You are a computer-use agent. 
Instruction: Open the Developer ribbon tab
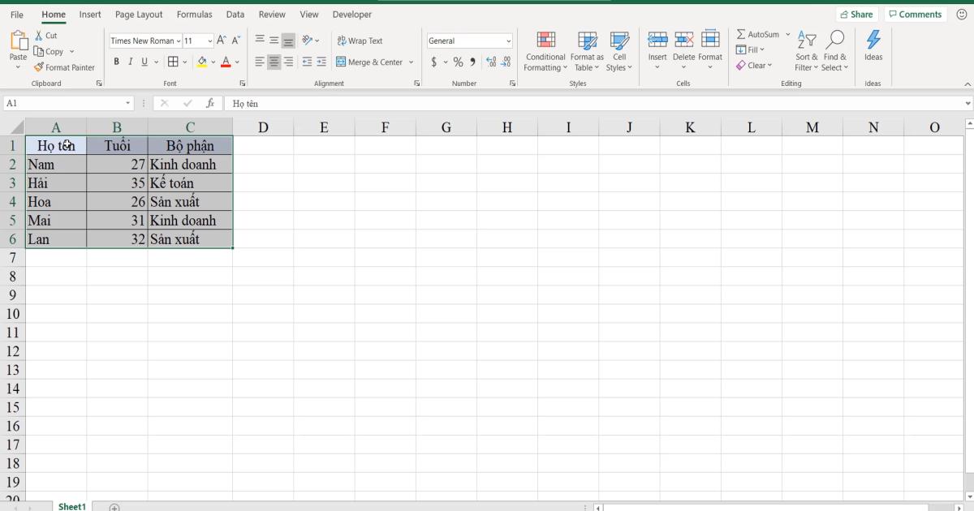pyautogui.click(x=351, y=14)
